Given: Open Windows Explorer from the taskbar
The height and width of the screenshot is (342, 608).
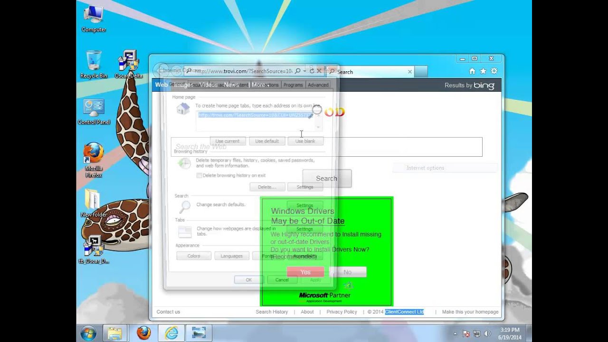Looking at the screenshot, I should (x=114, y=333).
